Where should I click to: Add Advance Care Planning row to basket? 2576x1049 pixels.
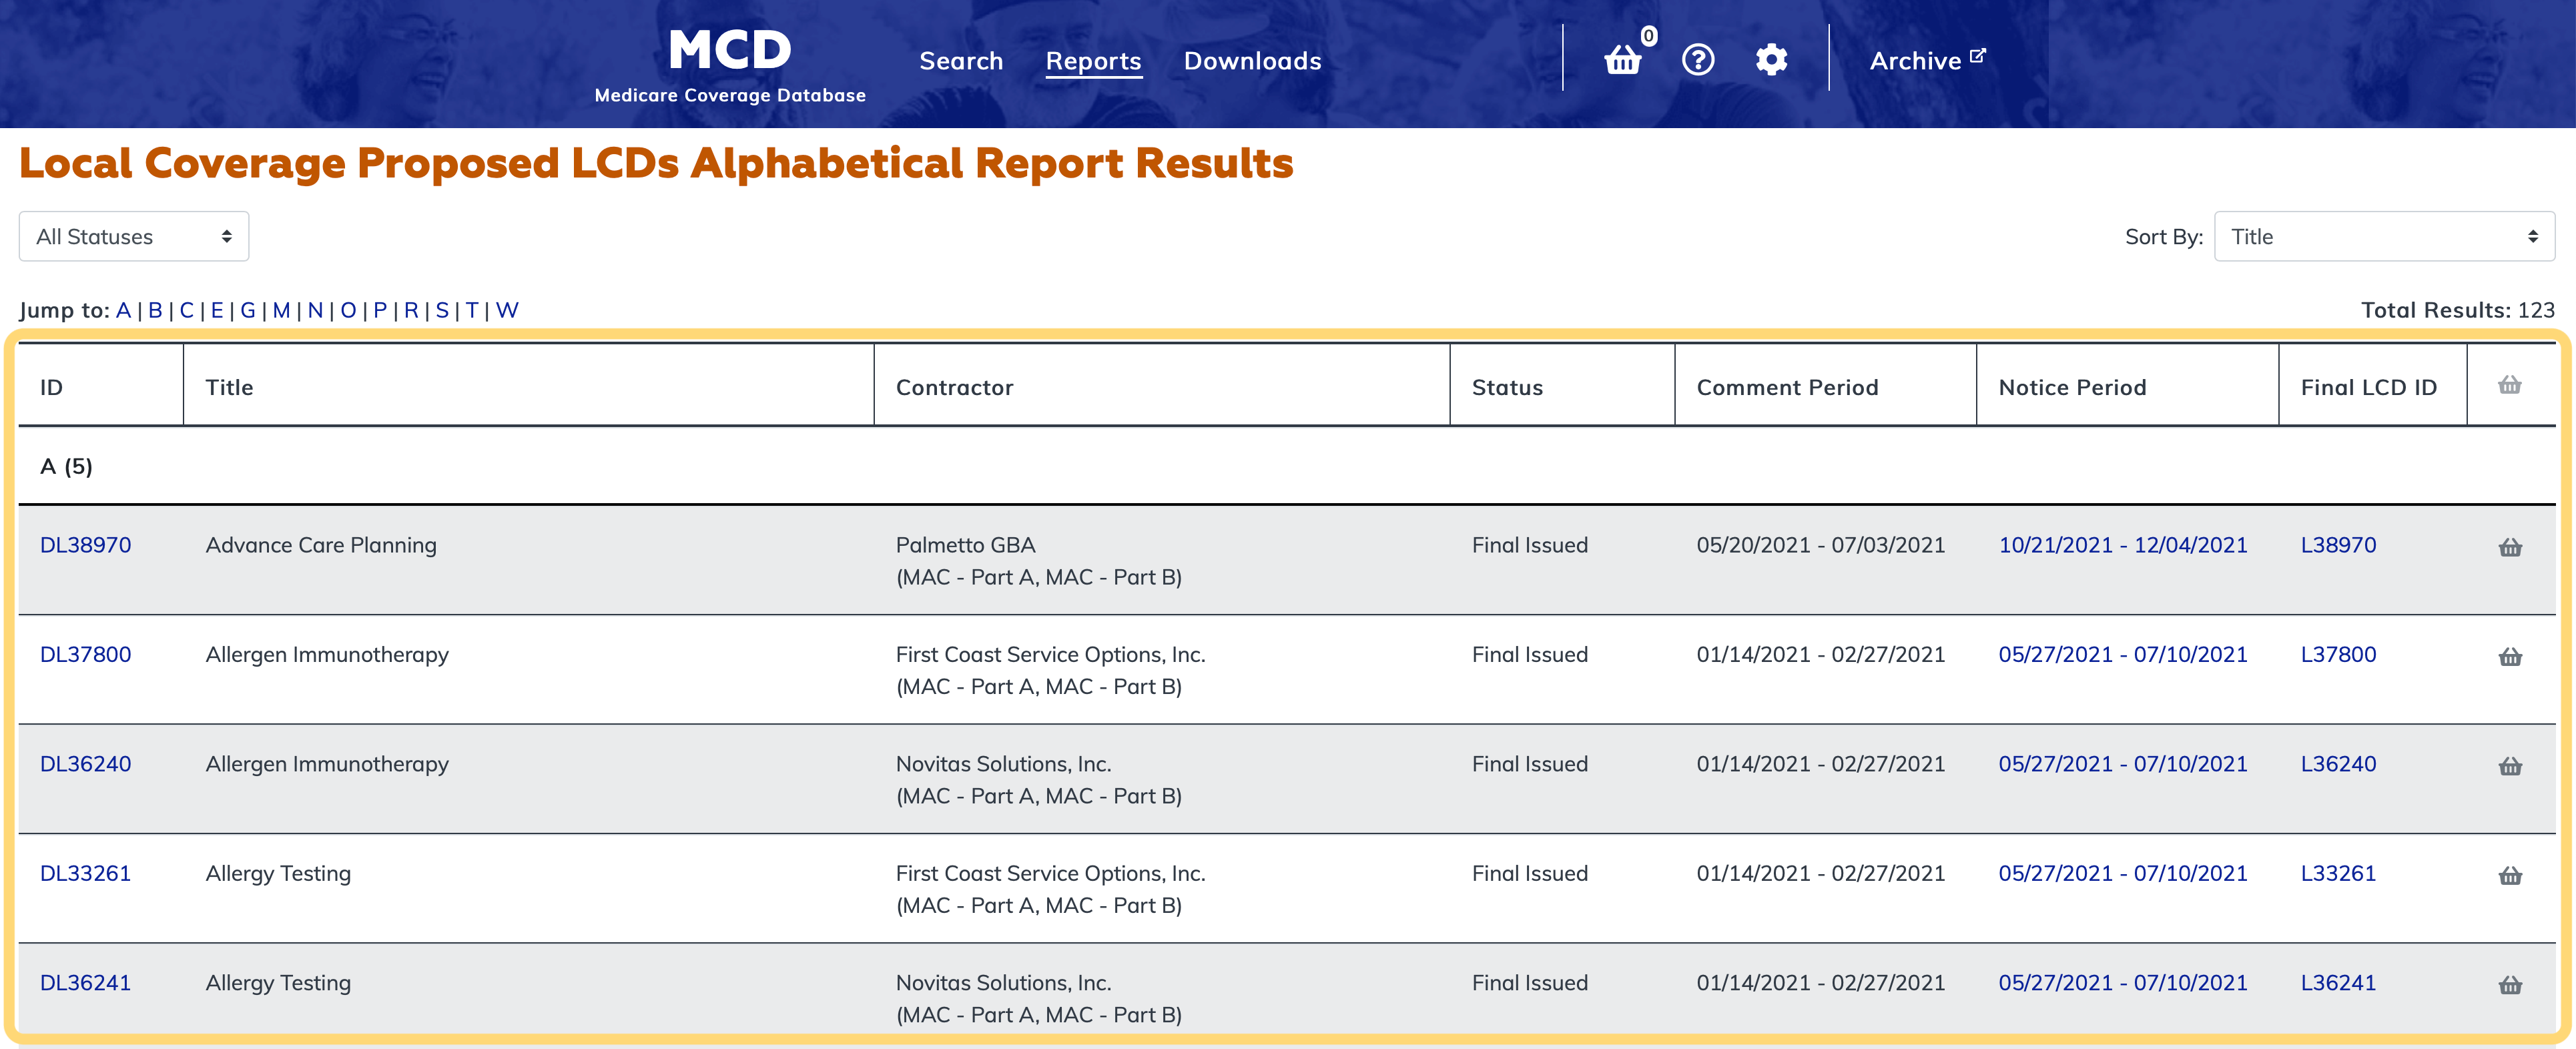tap(2509, 547)
